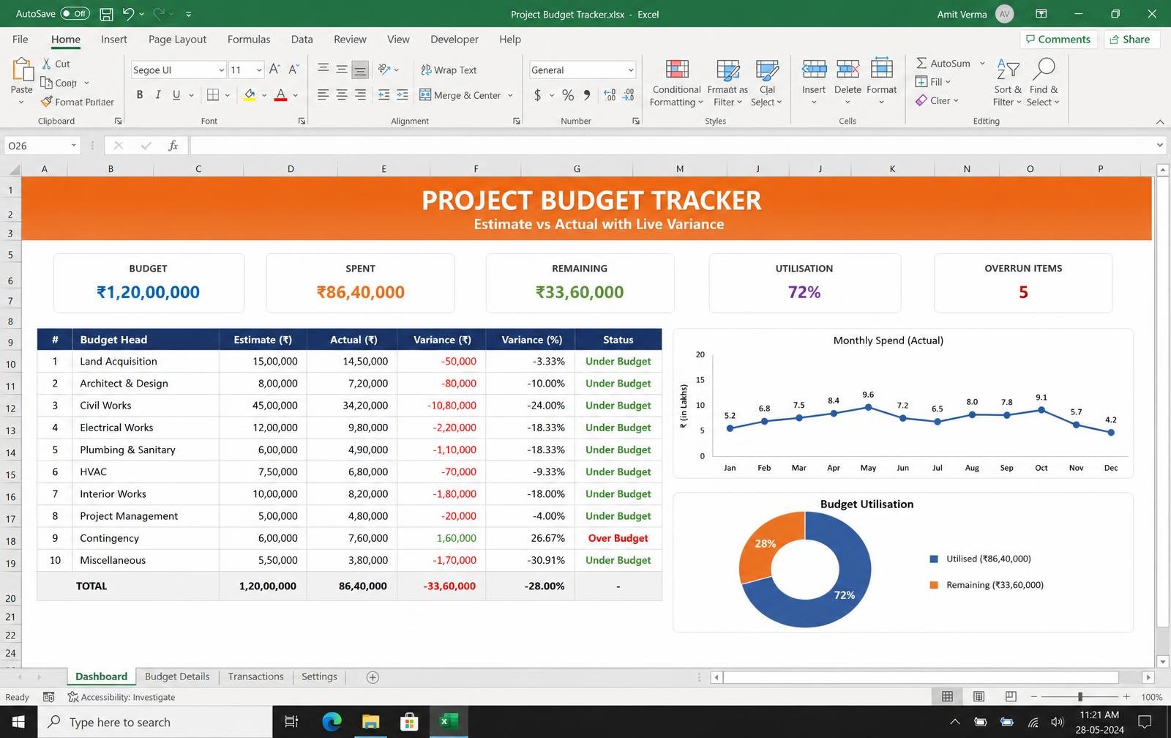Click the Share button

point(1130,39)
